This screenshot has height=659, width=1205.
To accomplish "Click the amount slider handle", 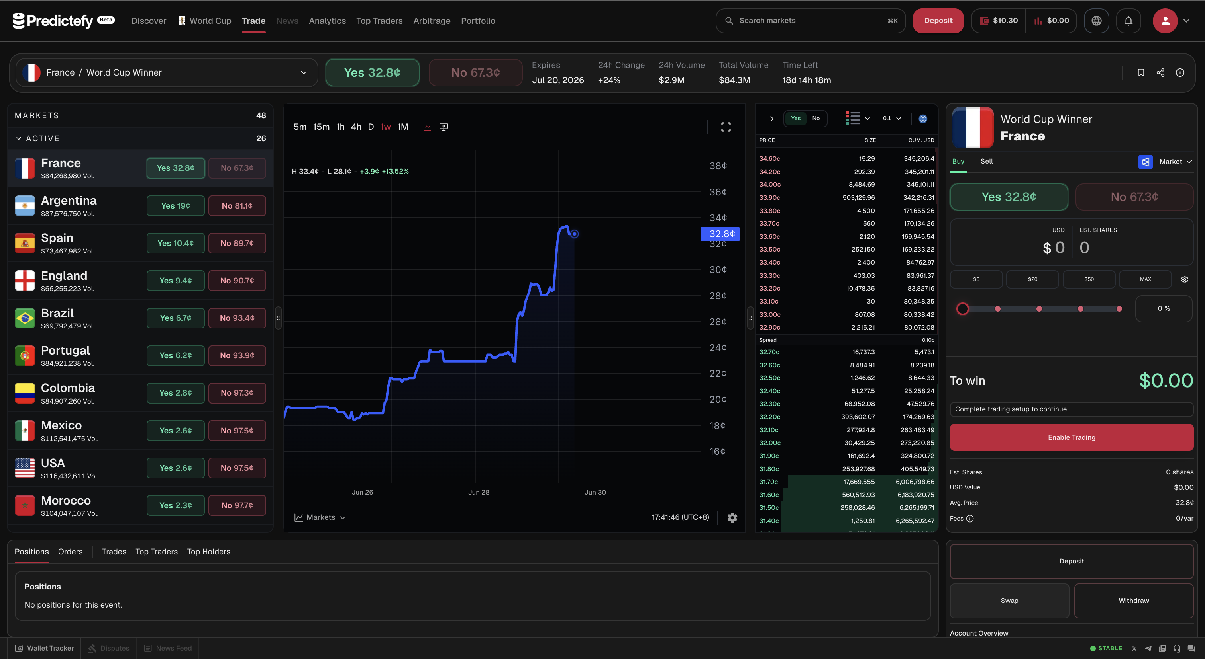I will click(962, 309).
